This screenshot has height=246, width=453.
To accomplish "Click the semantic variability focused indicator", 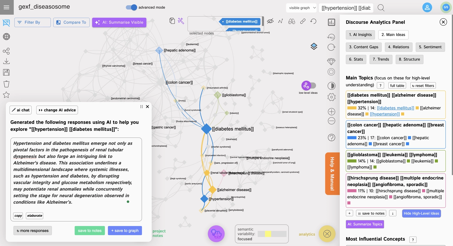I will pos(262,234).
